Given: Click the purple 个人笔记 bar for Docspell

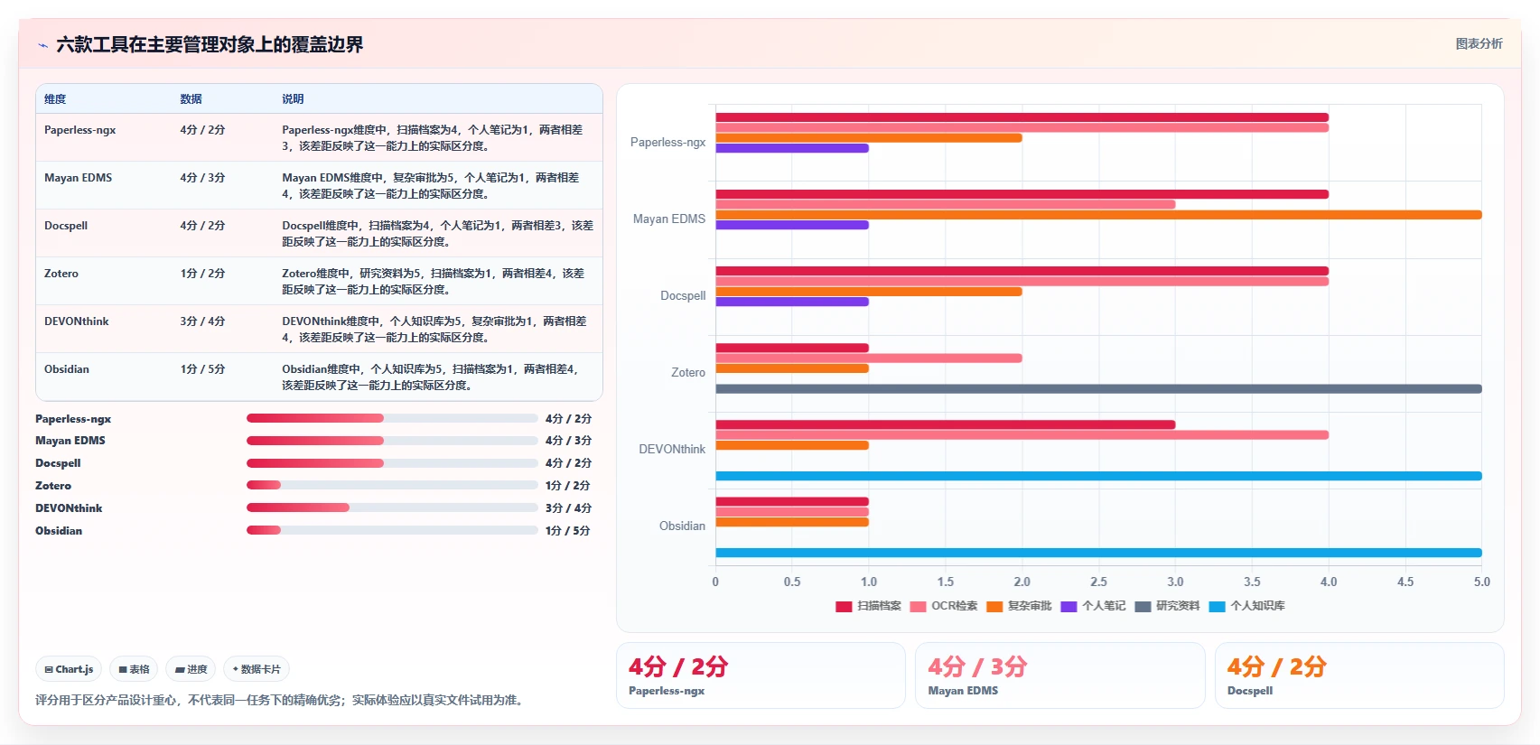Looking at the screenshot, I should pos(792,302).
